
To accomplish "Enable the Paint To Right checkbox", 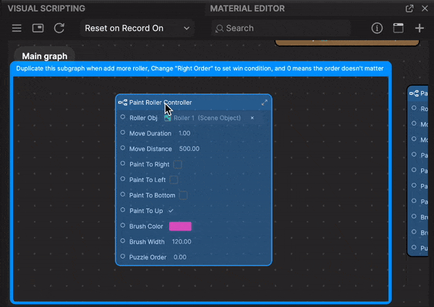I will 177,165.
